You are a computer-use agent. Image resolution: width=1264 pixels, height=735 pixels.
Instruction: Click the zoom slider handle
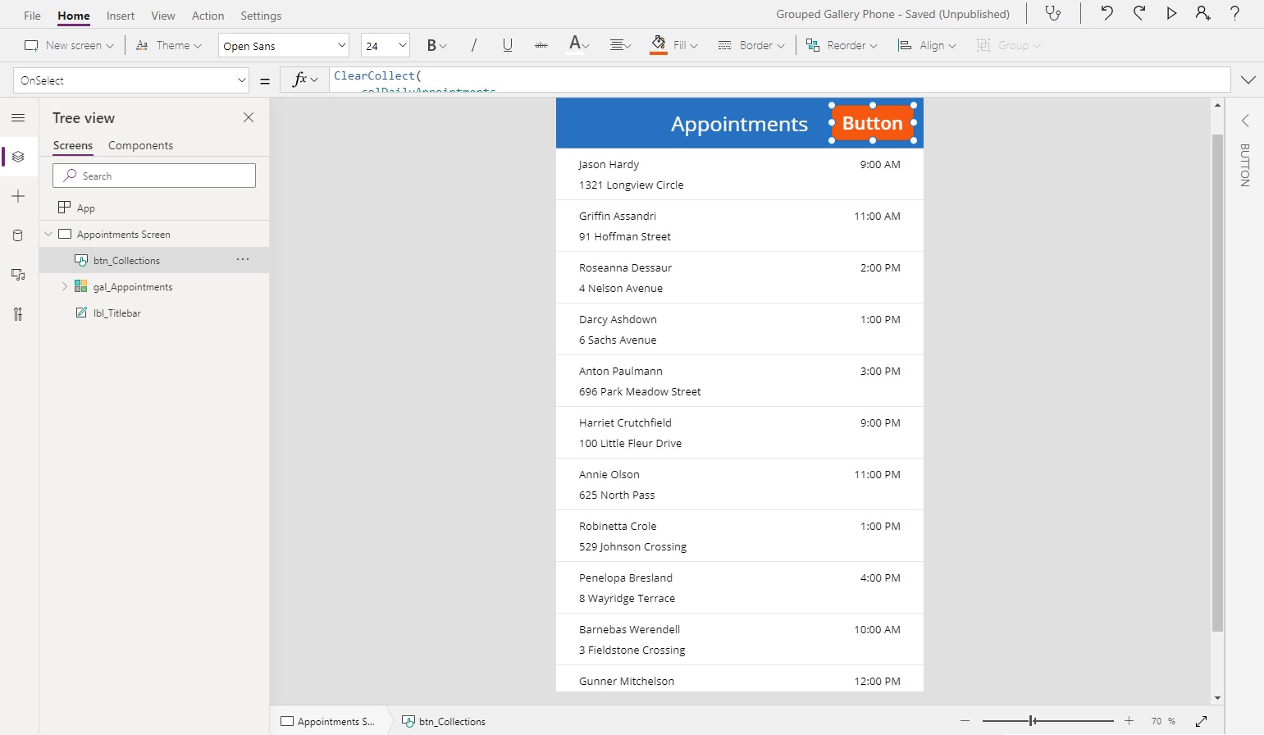[x=1032, y=721]
